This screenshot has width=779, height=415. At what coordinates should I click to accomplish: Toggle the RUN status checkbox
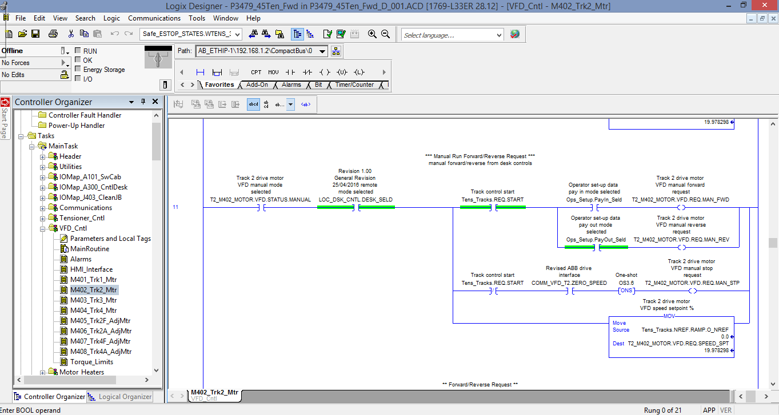tap(78, 51)
